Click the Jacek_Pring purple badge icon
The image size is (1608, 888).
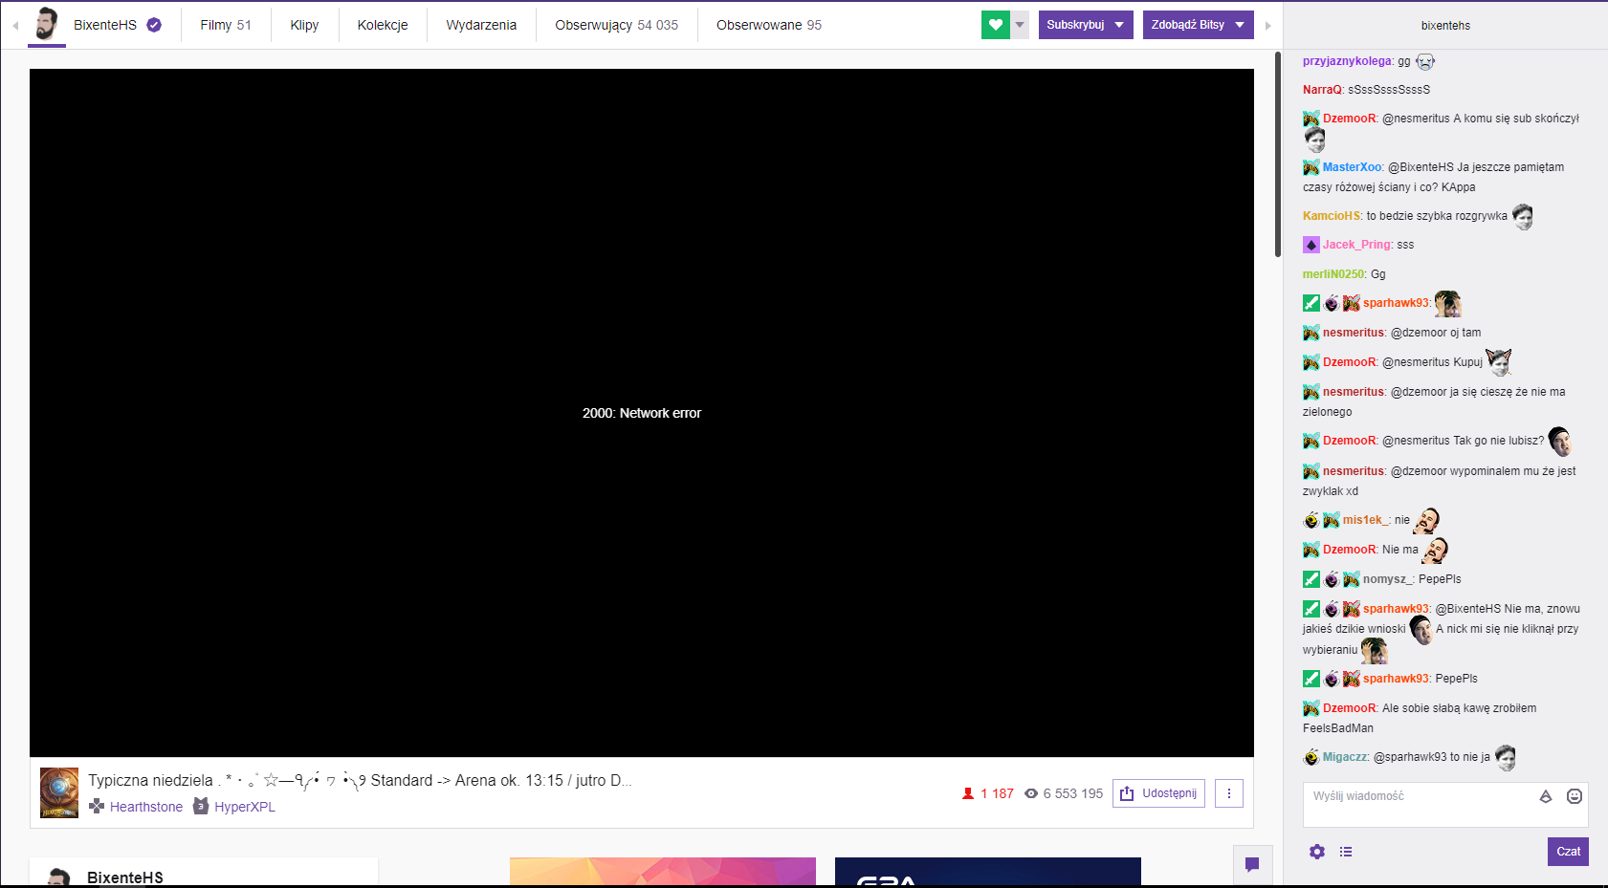[1311, 245]
